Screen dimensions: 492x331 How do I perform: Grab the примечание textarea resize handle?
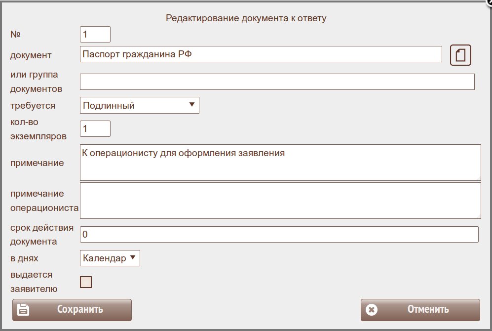pyautogui.click(x=478, y=178)
